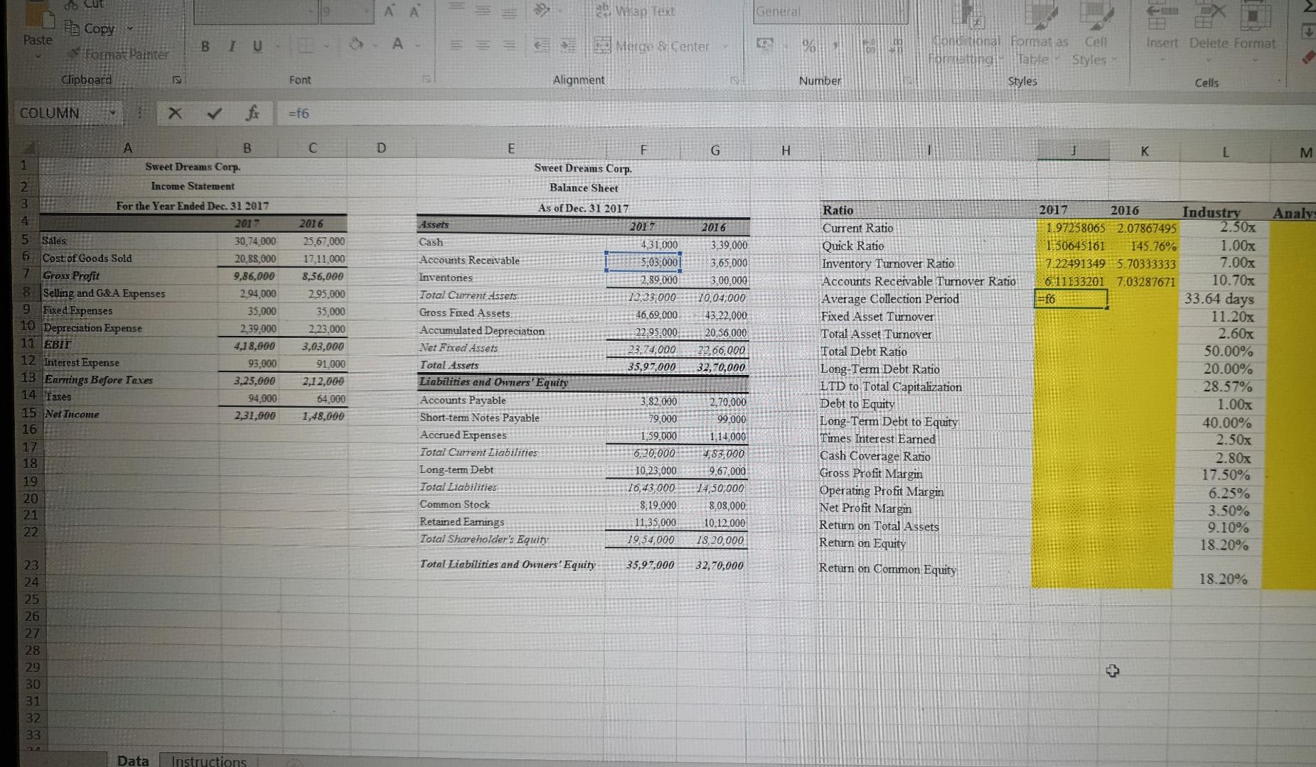Viewport: 1316px width, 767px height.
Task: Toggle Align Right in the Alignment group
Action: point(509,46)
